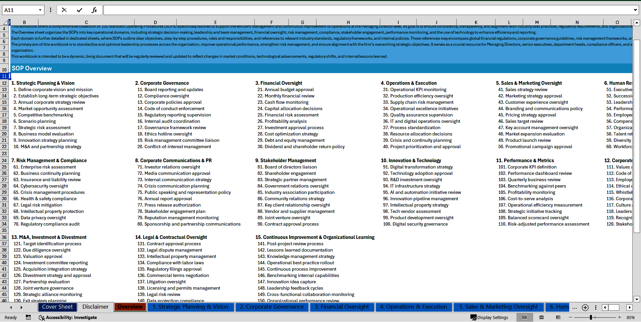Open the Name Box dropdown arrow
Image resolution: width=641 pixels, height=322 pixels.
(x=40, y=10)
